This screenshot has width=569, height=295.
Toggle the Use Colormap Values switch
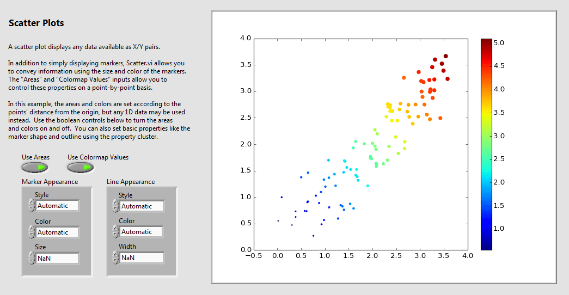click(x=81, y=167)
